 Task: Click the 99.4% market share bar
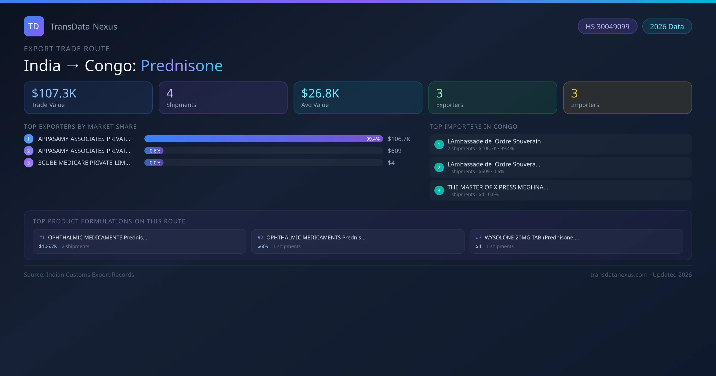pos(263,139)
